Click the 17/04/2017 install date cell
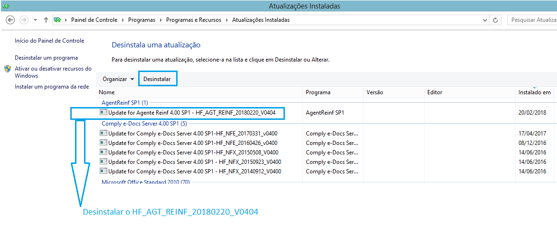 pyautogui.click(x=532, y=134)
